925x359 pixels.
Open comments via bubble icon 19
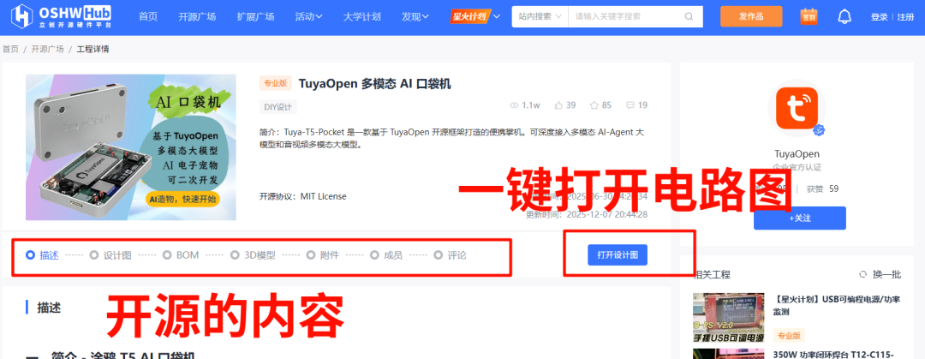[630, 105]
